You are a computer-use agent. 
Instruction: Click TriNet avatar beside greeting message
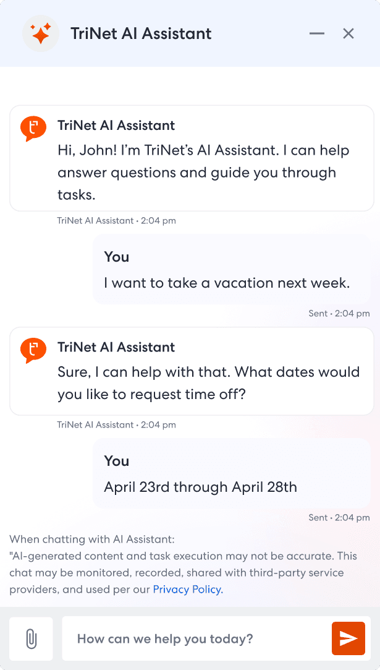33,129
